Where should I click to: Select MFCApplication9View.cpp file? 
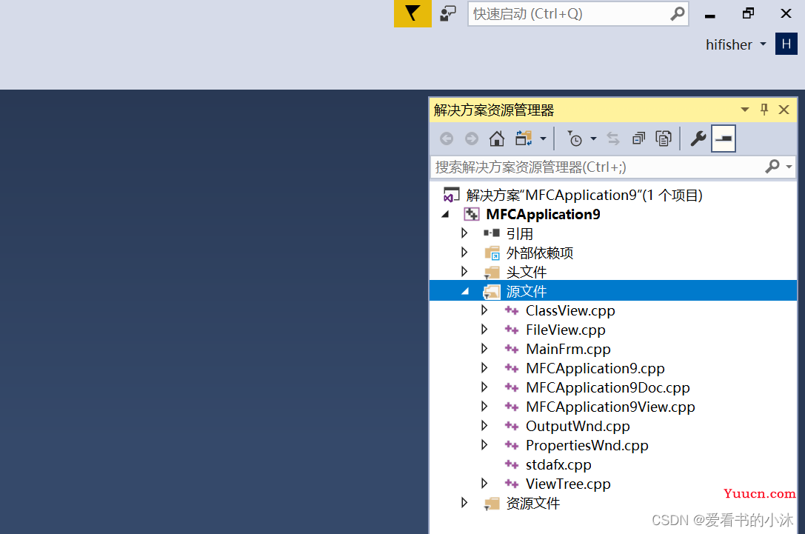pos(610,407)
